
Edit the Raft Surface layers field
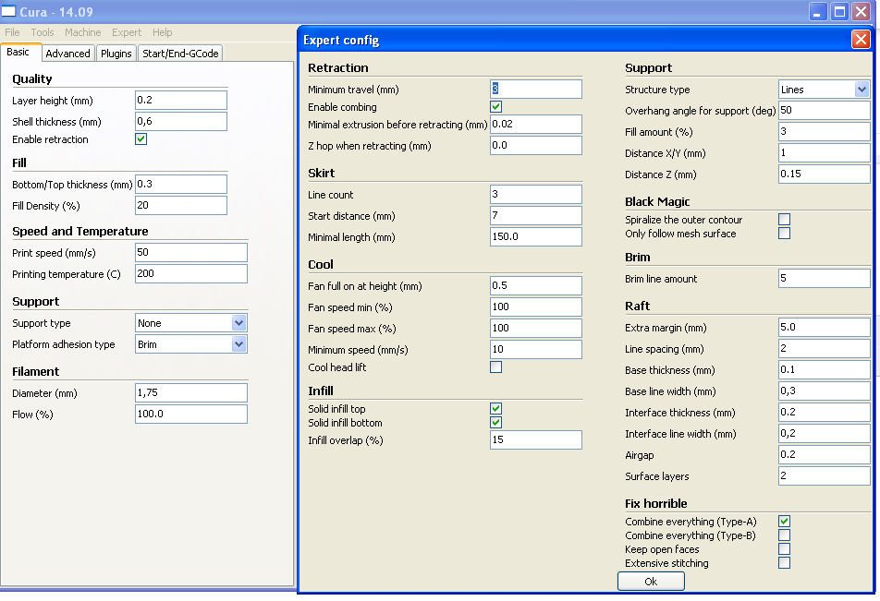[x=825, y=476]
